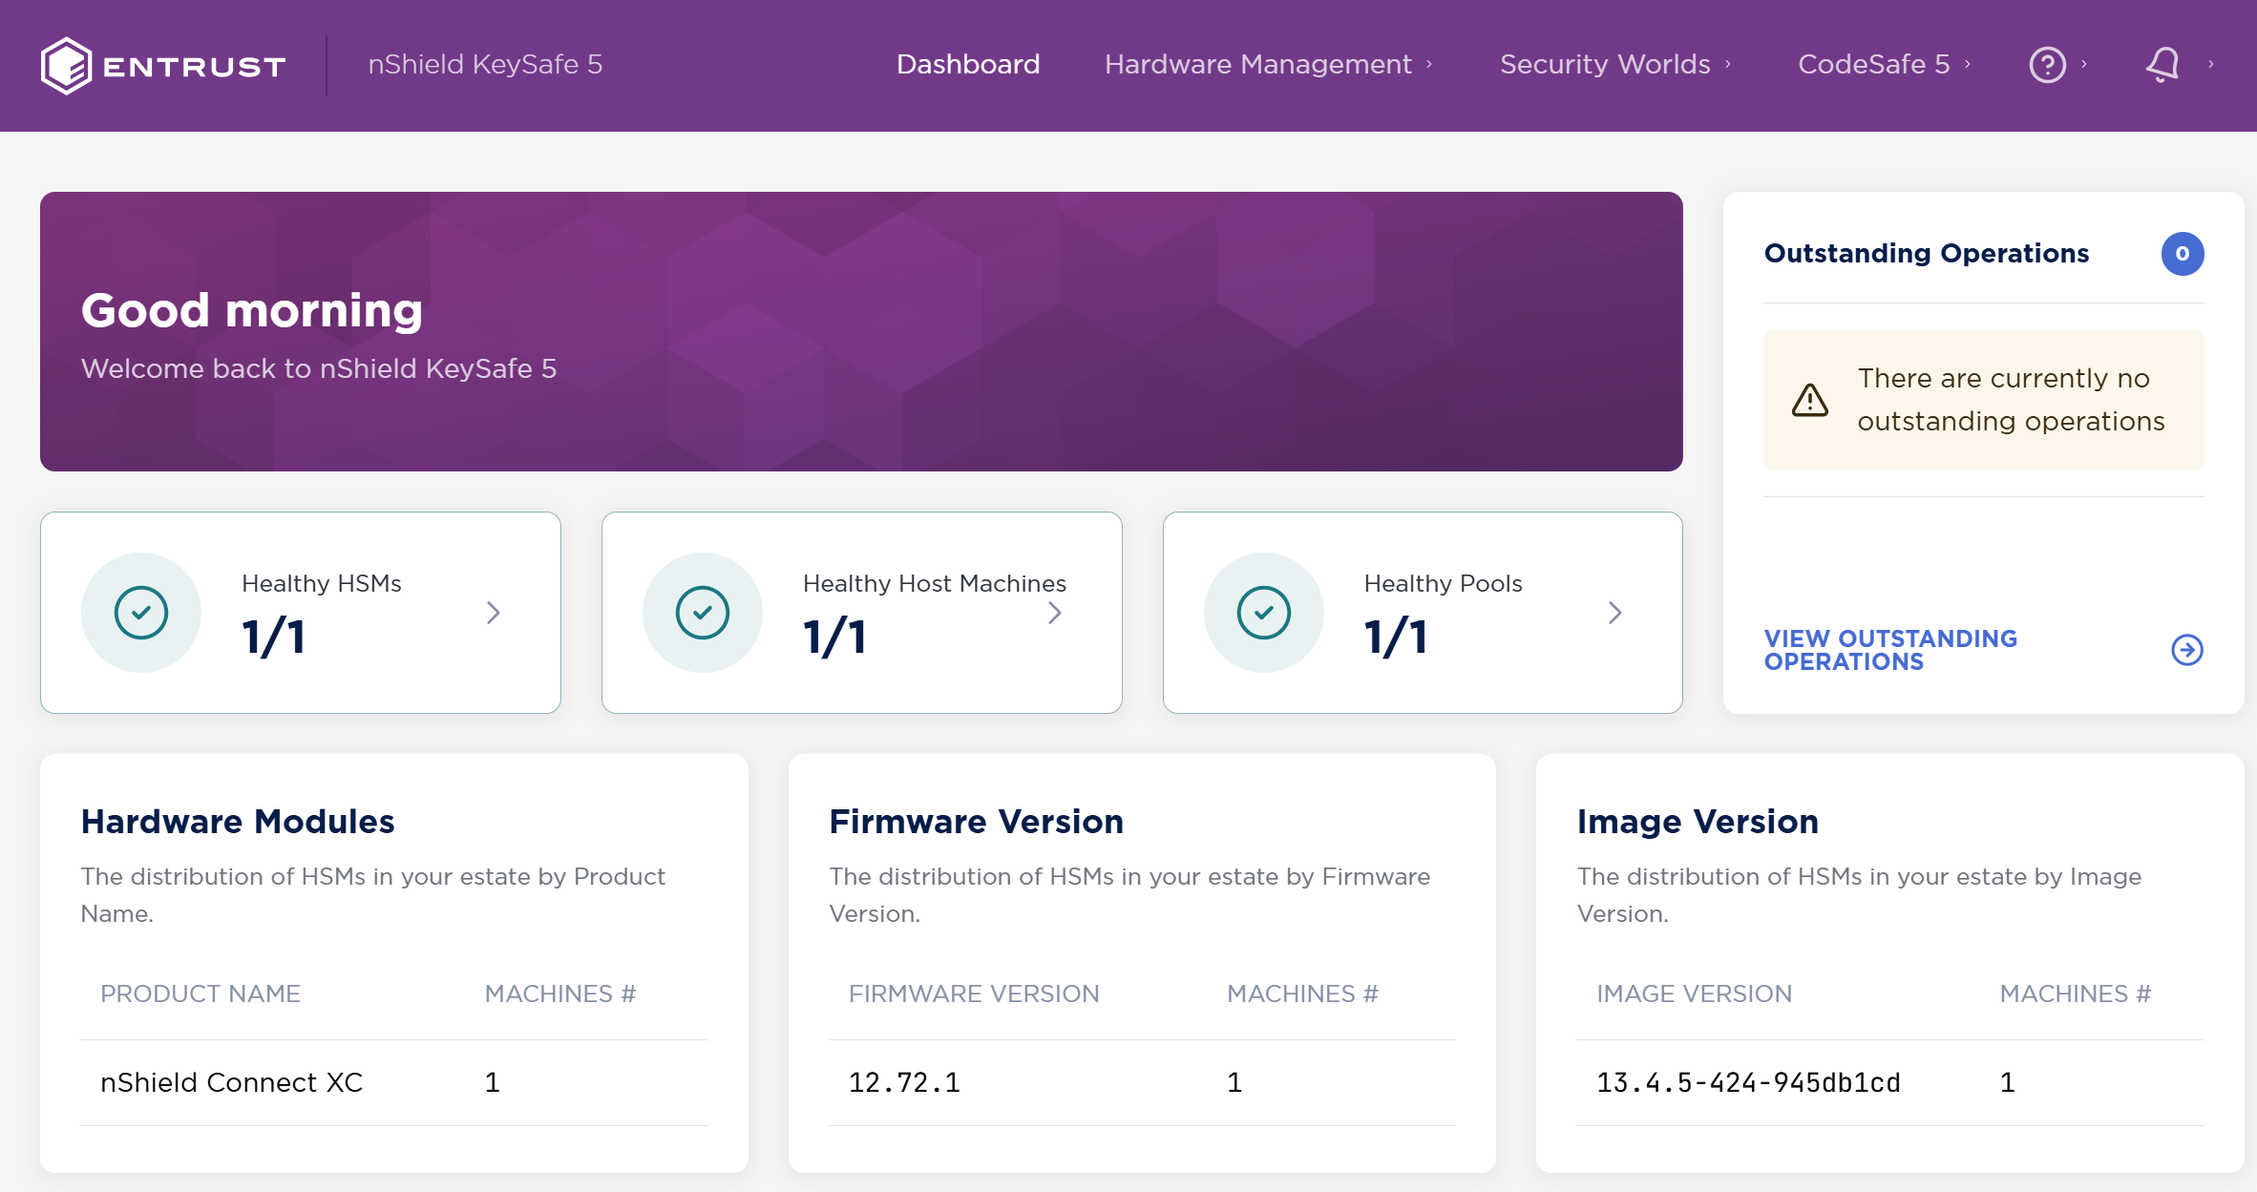
Task: Toggle the Healthy HSMs chevron
Action: tap(493, 612)
